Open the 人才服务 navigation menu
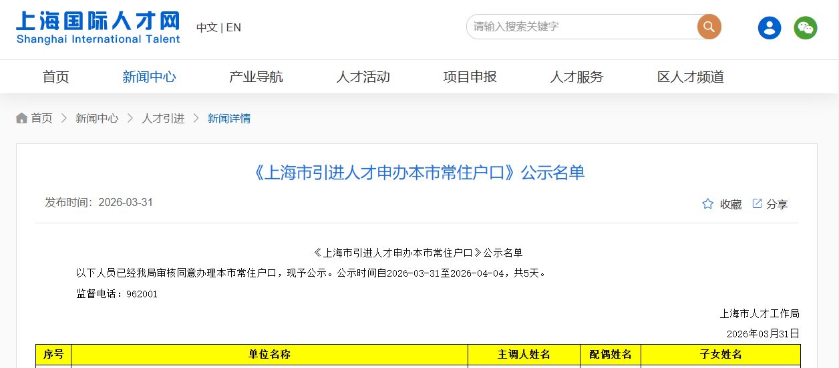Image resolution: width=839 pixels, height=368 pixels. [576, 77]
